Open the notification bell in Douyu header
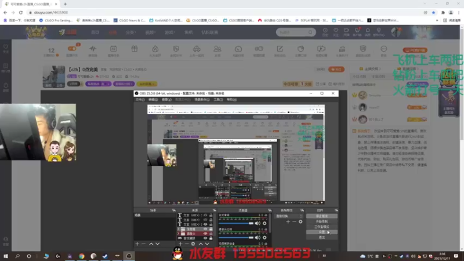Viewport: 464px width, 261px height. pos(368,31)
